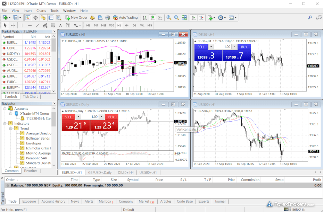Select the text 'A' drawing tool

pyautogui.click(x=60, y=26)
